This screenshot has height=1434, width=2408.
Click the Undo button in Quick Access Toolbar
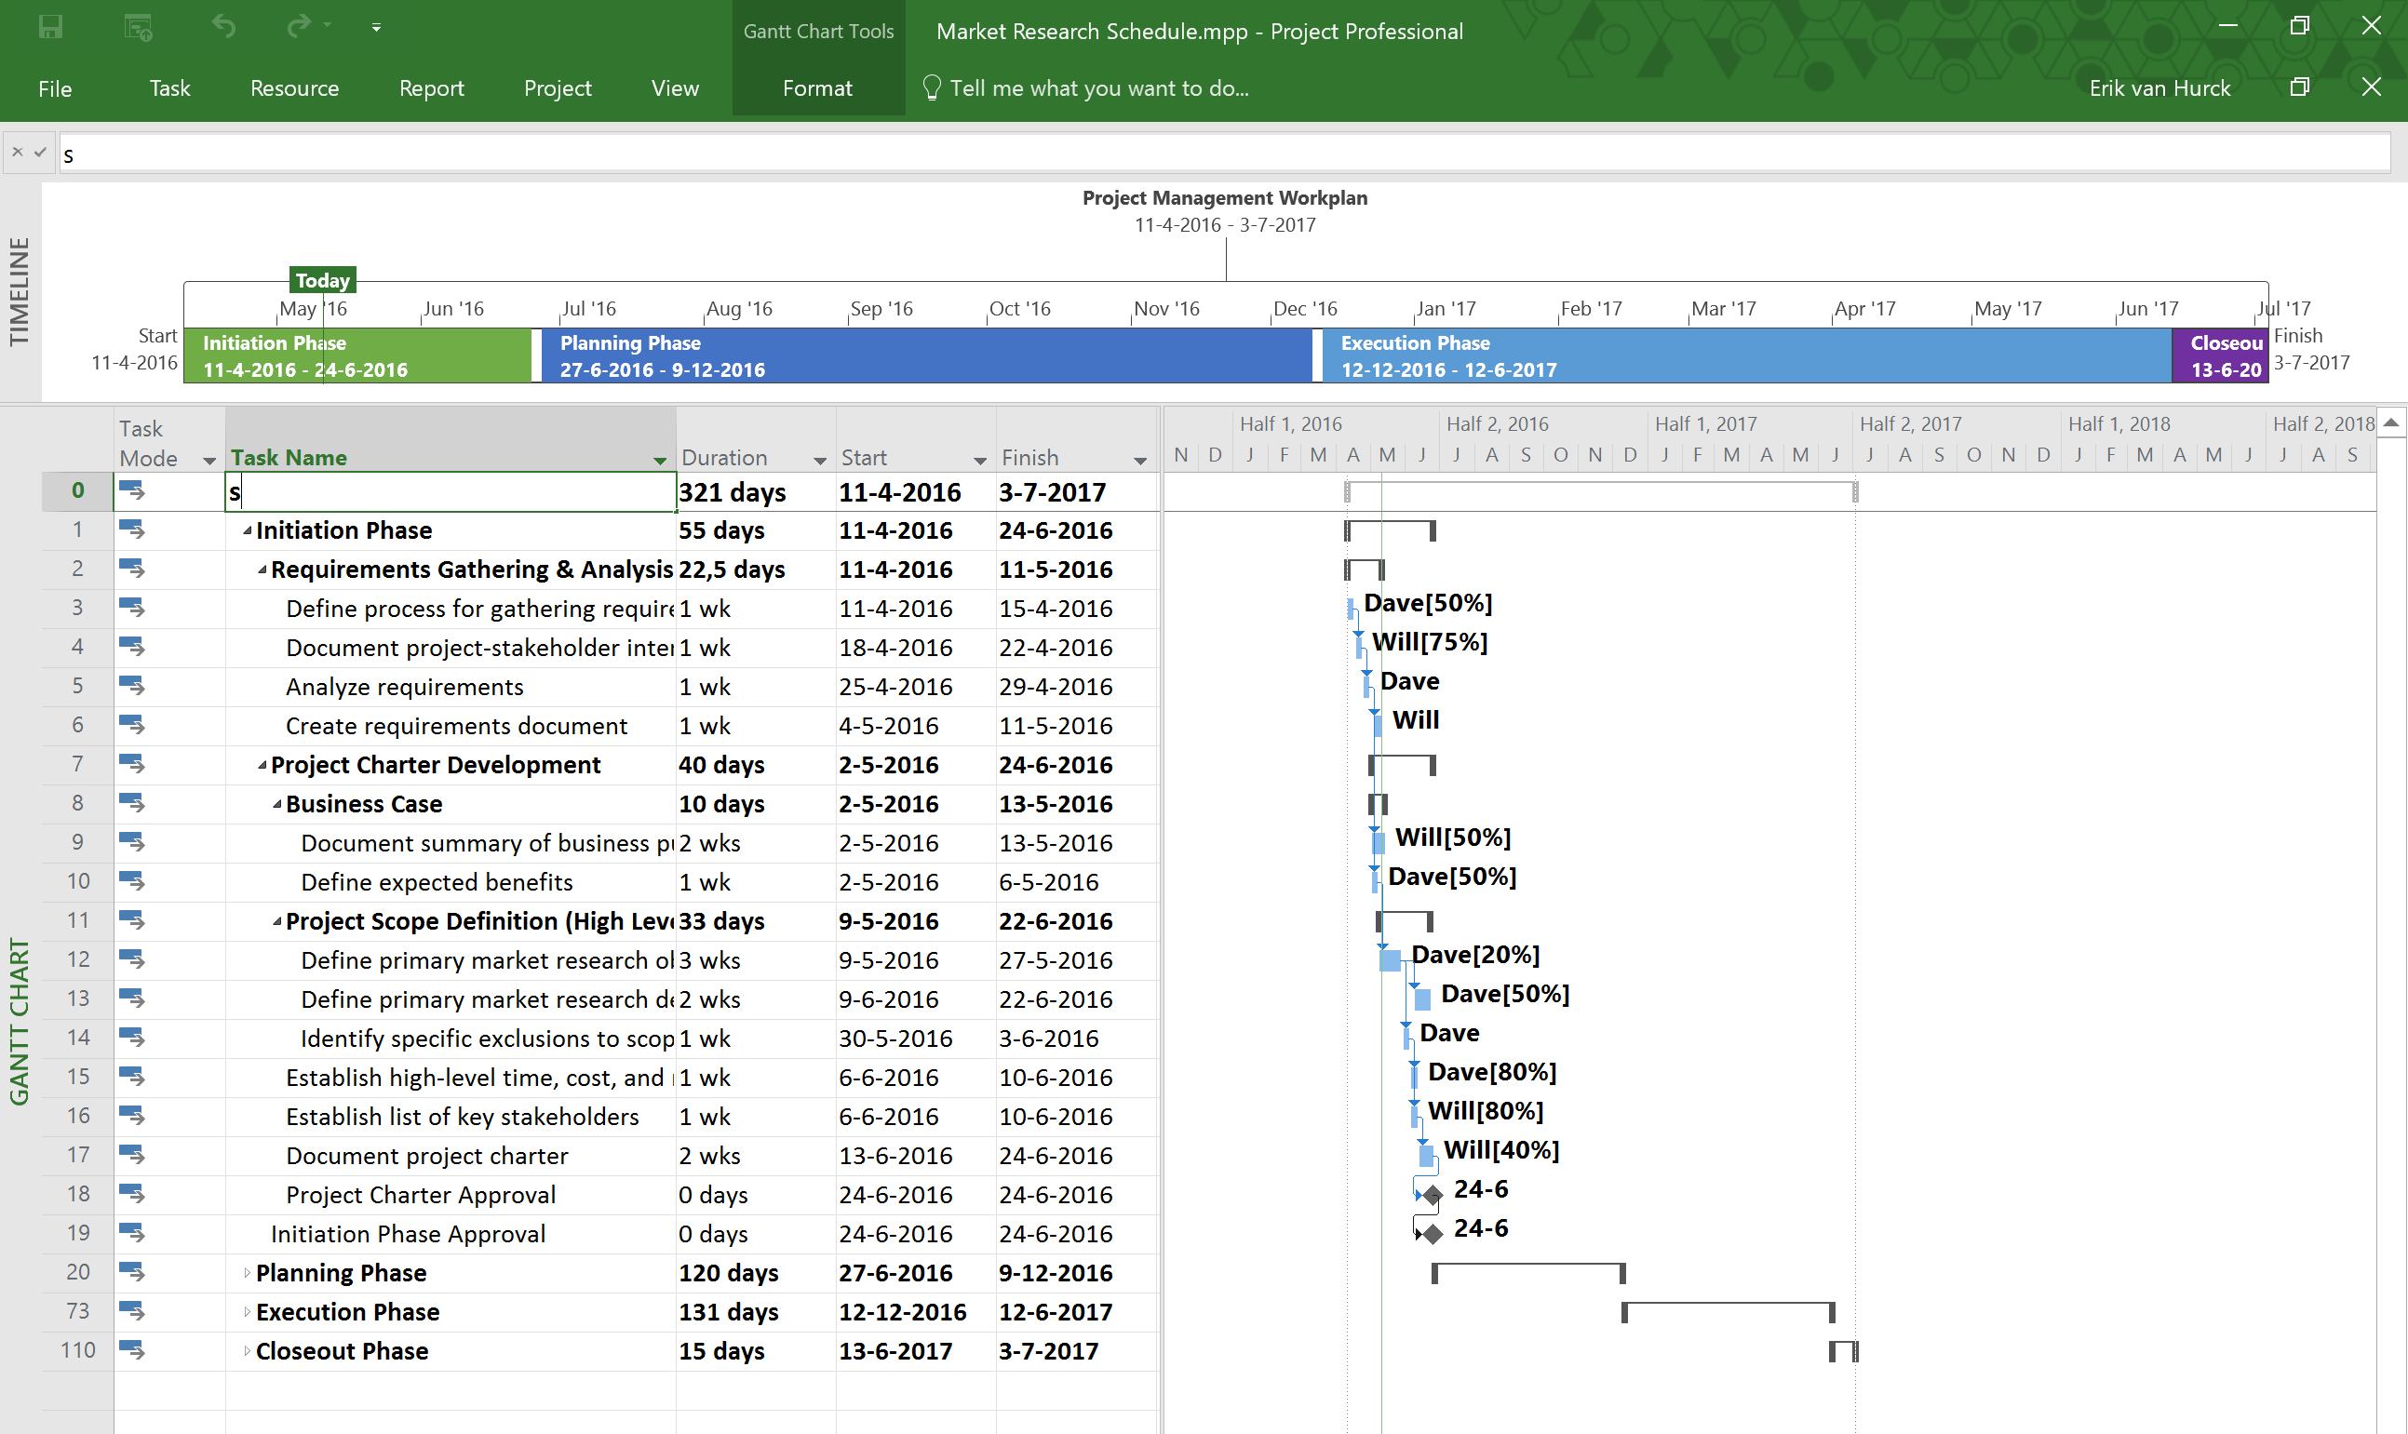[222, 29]
